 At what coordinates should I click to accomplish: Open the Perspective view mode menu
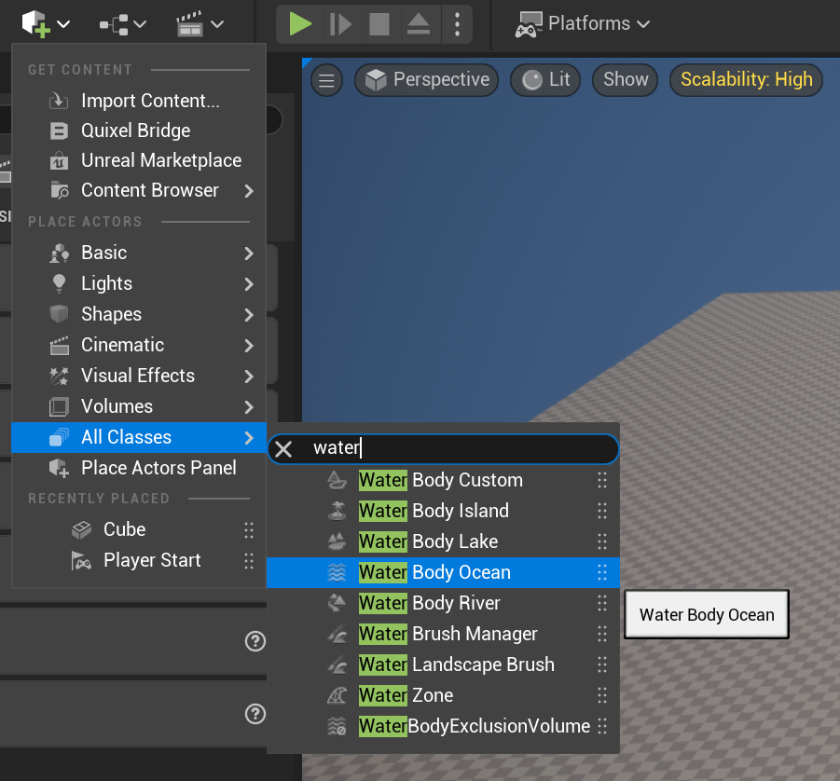(426, 80)
